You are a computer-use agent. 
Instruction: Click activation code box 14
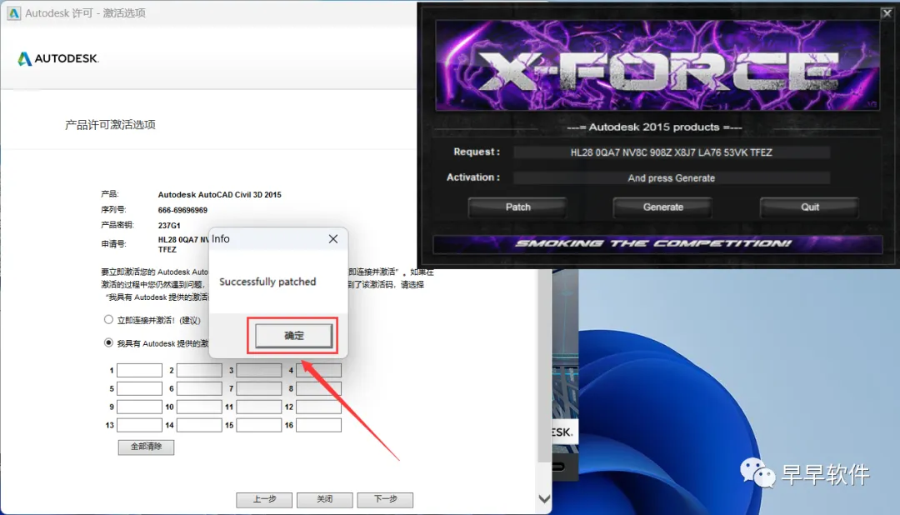(199, 426)
